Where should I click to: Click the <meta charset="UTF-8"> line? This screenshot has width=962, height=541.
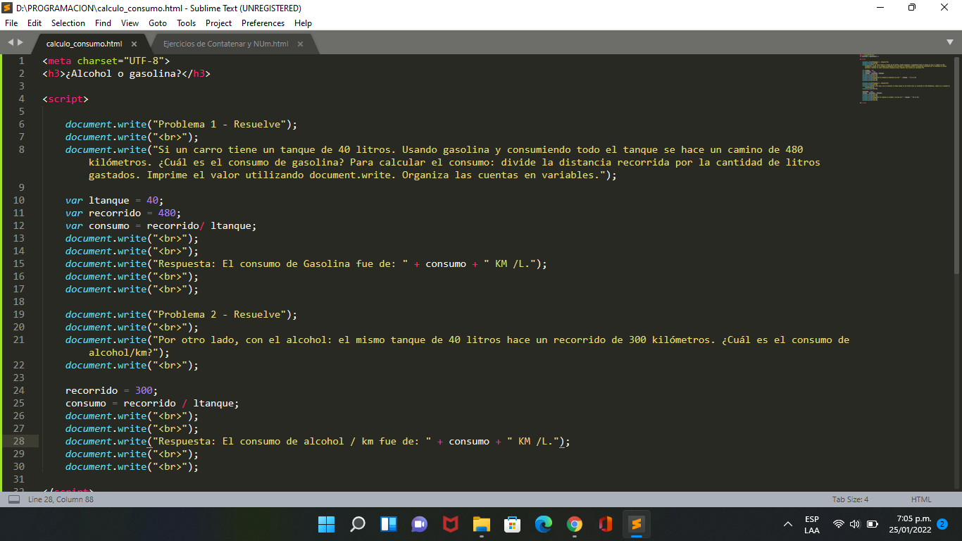click(106, 61)
